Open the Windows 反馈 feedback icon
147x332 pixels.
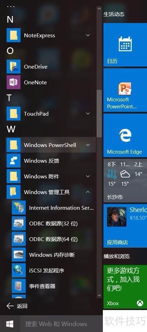coord(14,161)
